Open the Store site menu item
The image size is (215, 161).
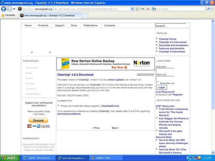tap(74, 26)
